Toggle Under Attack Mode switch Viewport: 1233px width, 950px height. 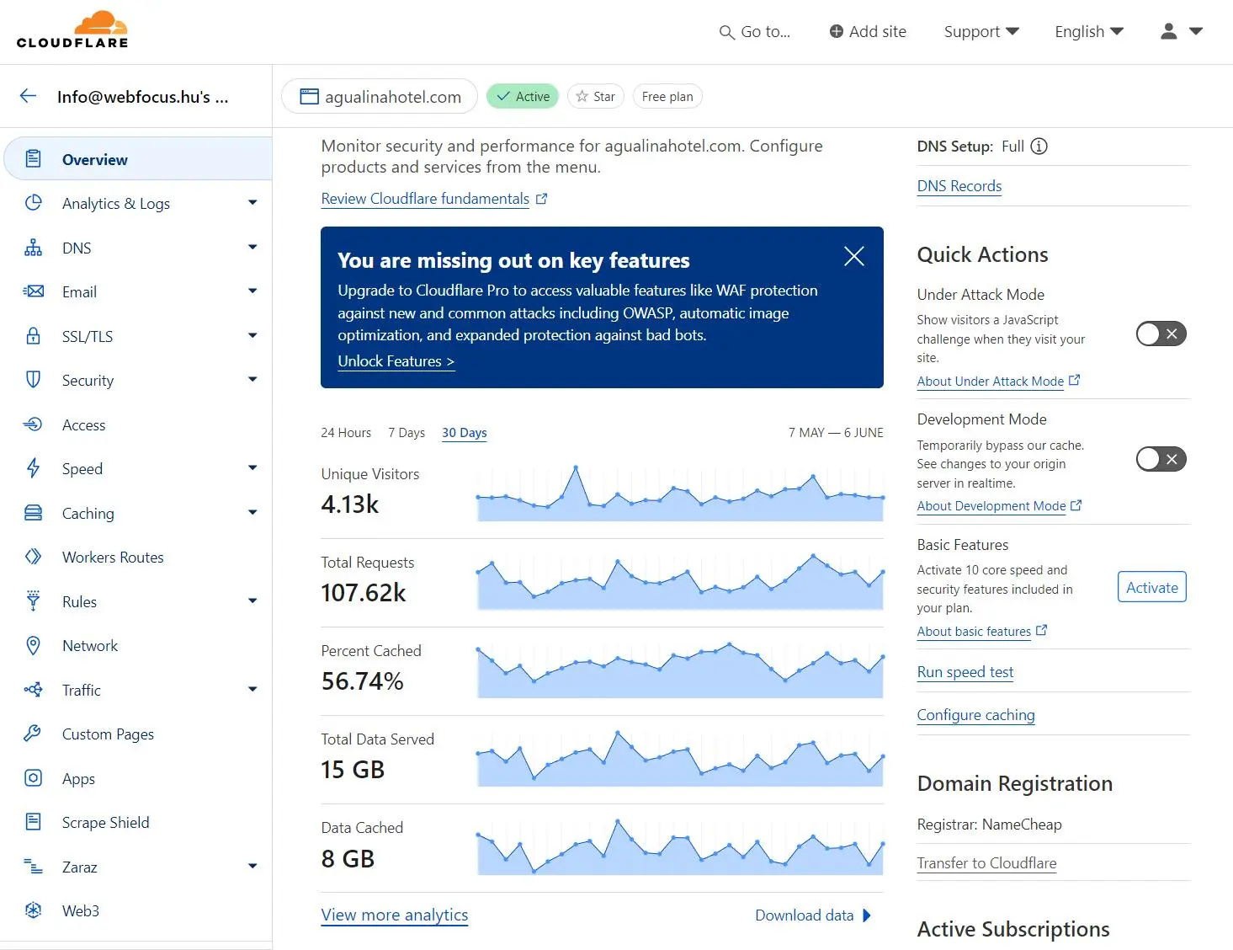pos(1161,334)
